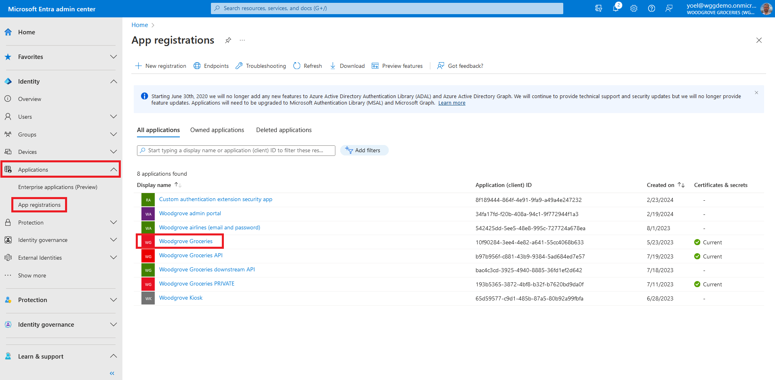Screen dimensions: 775x380
Task: Open the Woodgrove Kiosk application
Action: [181, 298]
